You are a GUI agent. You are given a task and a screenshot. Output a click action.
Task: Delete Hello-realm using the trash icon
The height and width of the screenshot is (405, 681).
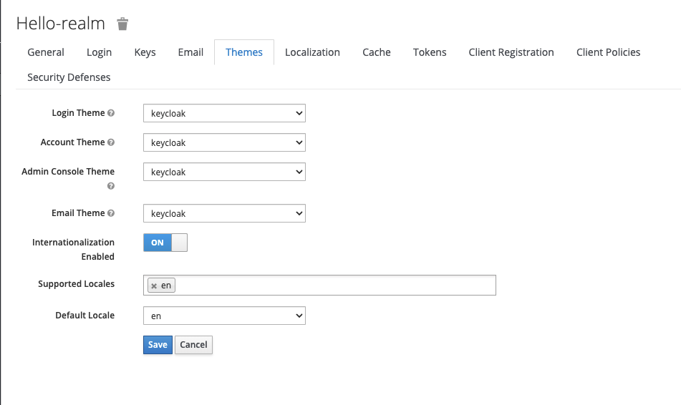pos(122,24)
